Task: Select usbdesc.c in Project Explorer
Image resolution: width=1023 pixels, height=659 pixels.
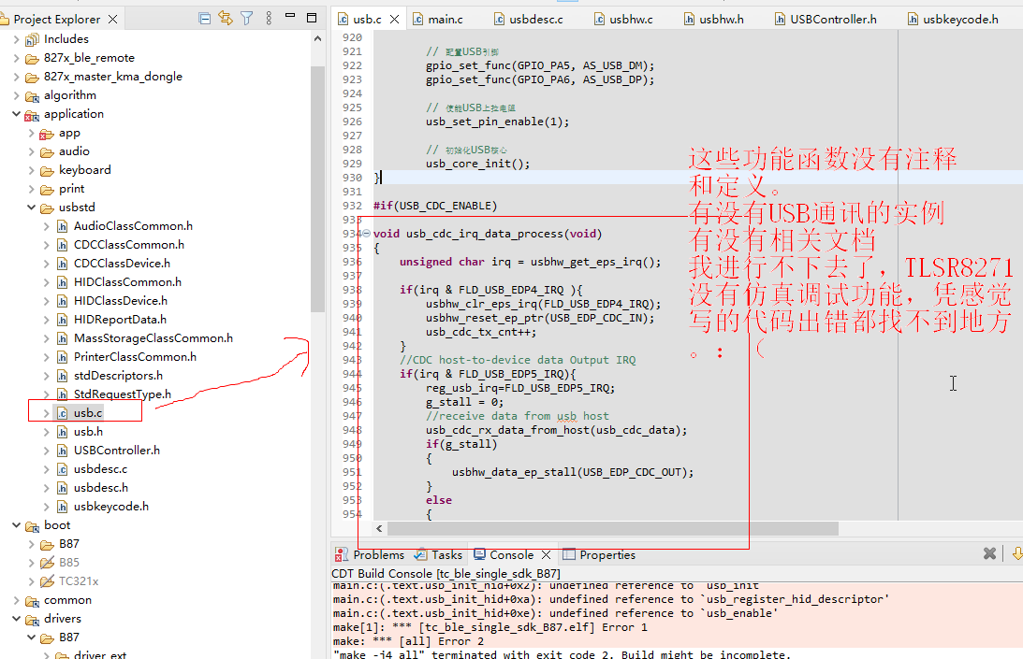Action: click(100, 468)
